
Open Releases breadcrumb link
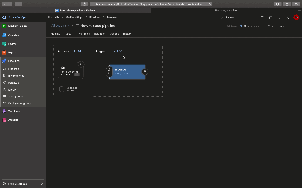coord(112,18)
